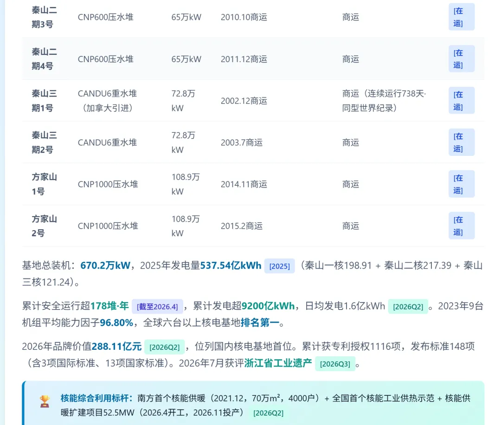Click 72.8万kW in 秦山三期2号 row

point(183,142)
